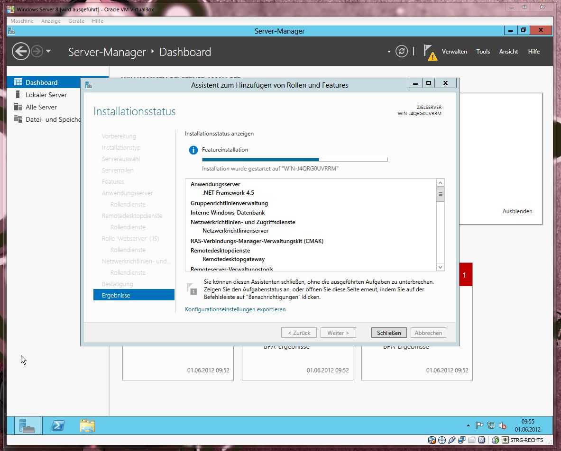Click the Lokaler Server sidebar icon
The width and height of the screenshot is (561, 451).
pos(18,95)
